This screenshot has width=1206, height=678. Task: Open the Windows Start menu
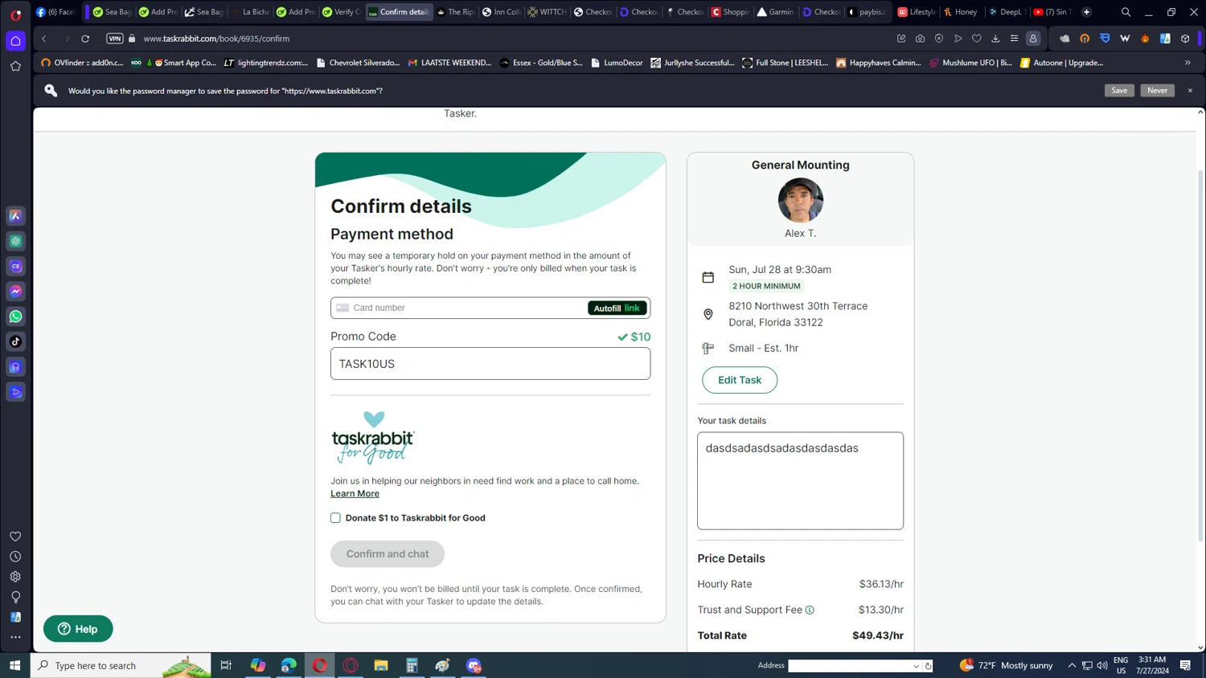(14, 665)
